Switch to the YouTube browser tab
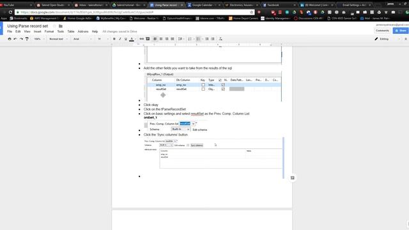 [15, 5]
